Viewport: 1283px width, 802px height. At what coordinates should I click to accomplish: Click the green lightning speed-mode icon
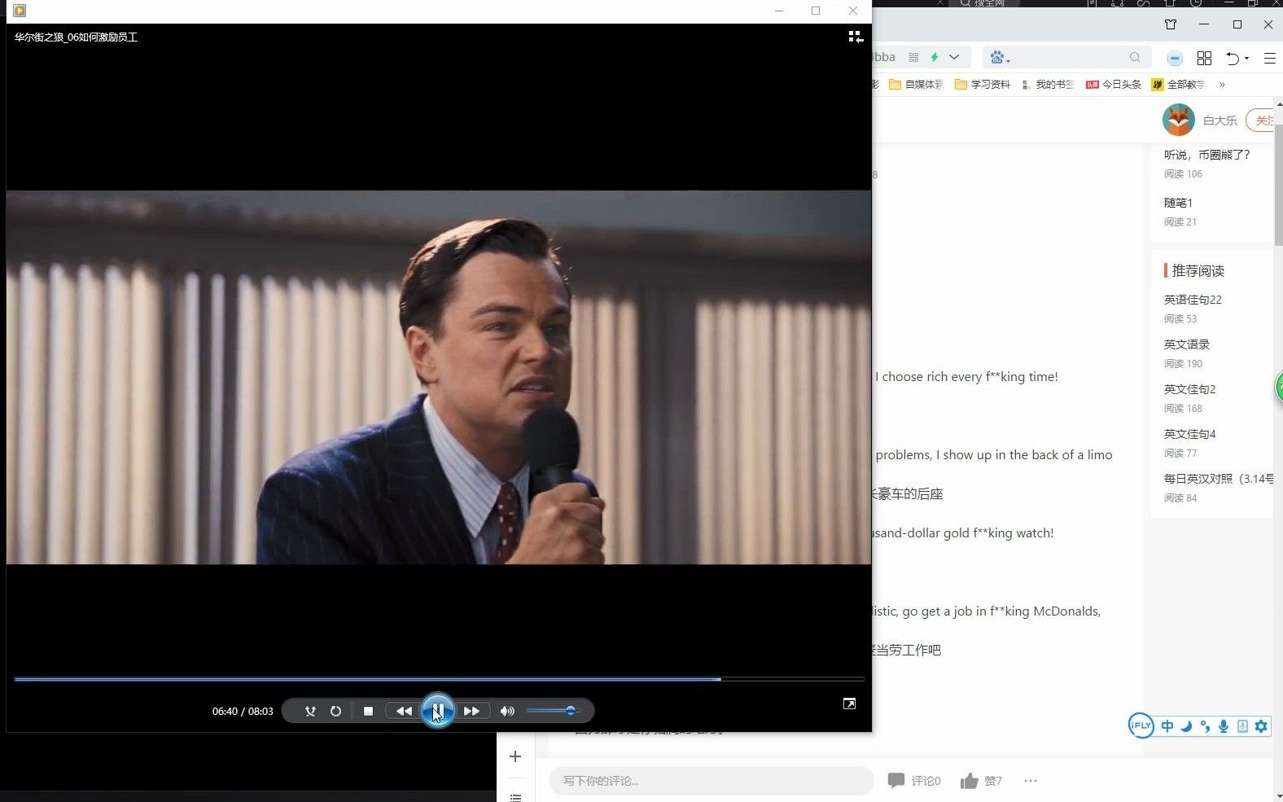pyautogui.click(x=935, y=57)
